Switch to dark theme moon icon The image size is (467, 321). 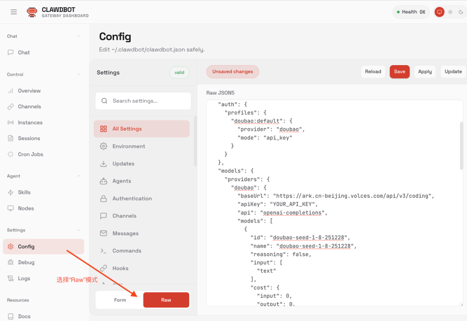[461, 12]
